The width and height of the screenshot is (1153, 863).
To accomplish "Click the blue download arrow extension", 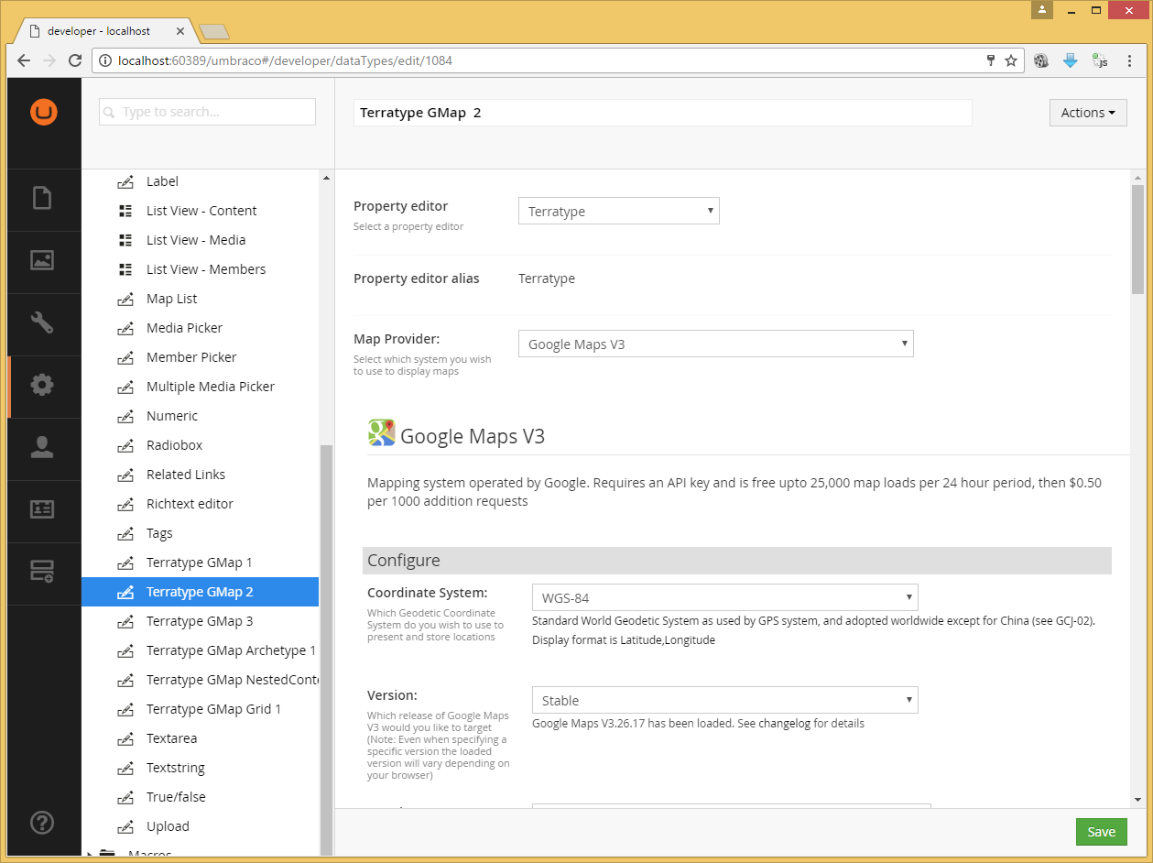I will (x=1071, y=60).
